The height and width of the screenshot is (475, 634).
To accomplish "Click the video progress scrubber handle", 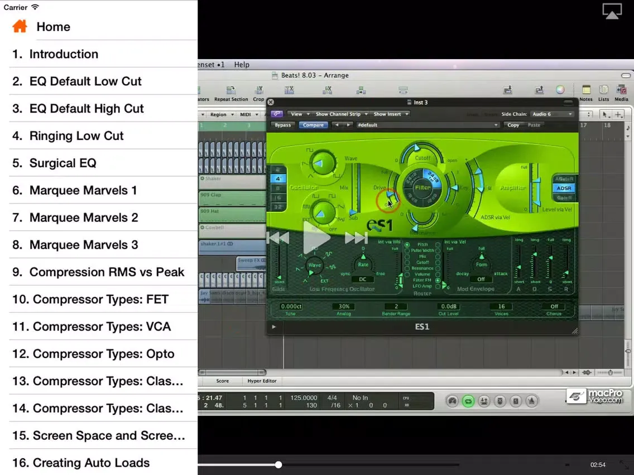I will tap(278, 464).
